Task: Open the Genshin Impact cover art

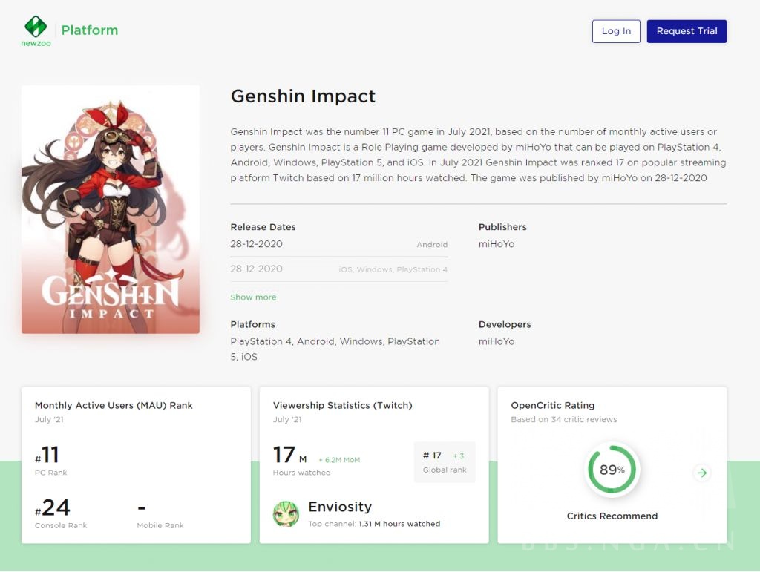Action: [x=111, y=209]
